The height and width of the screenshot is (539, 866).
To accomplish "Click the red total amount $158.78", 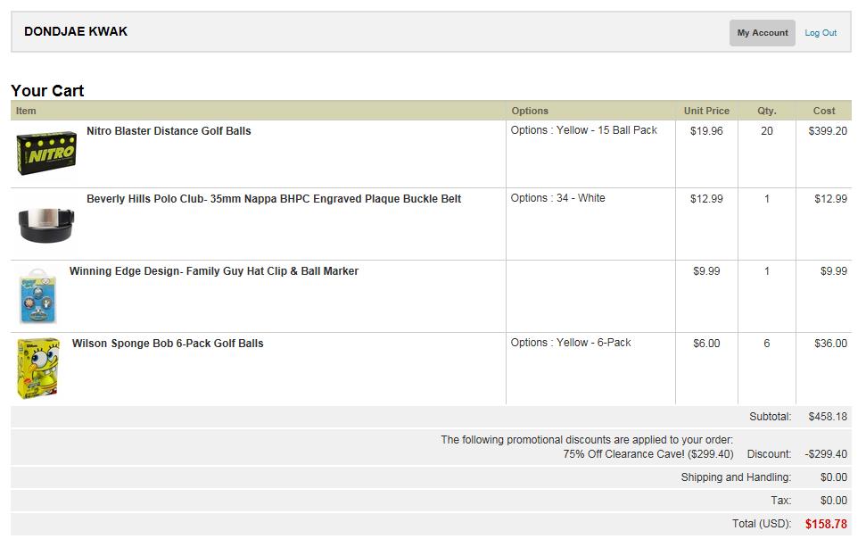I will [x=826, y=524].
